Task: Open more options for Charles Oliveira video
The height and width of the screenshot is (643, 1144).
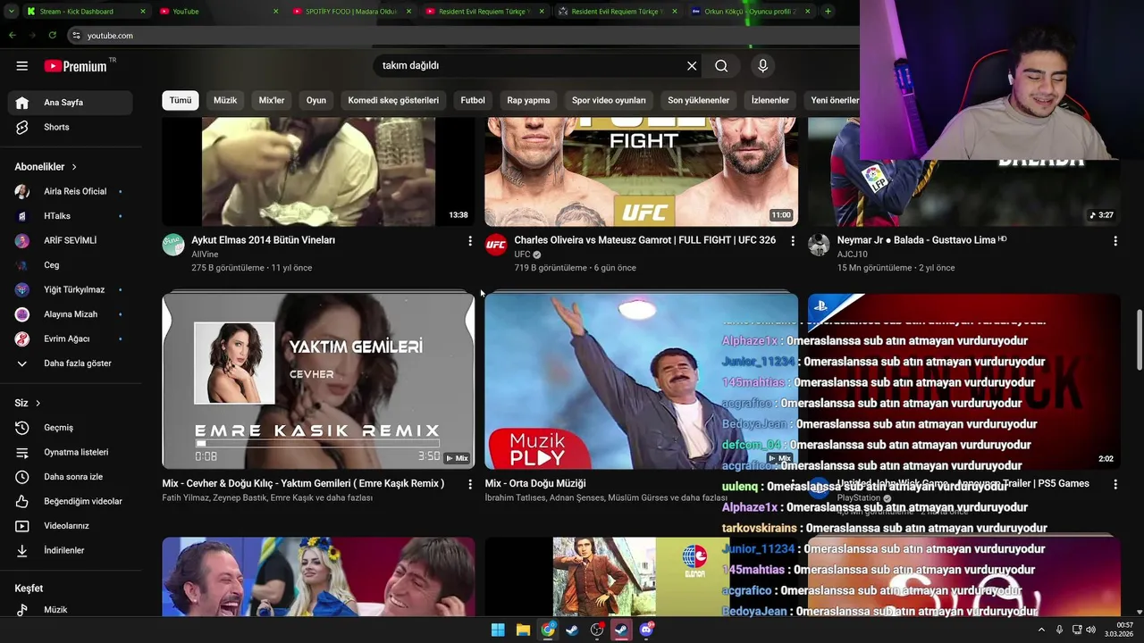Action: point(793,241)
